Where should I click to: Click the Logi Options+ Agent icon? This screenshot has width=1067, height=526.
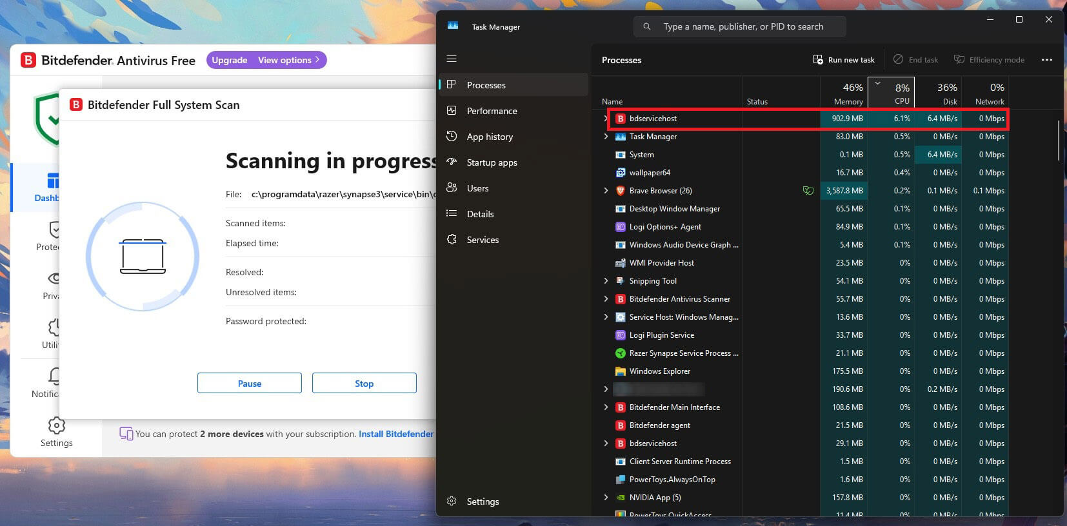(620, 227)
